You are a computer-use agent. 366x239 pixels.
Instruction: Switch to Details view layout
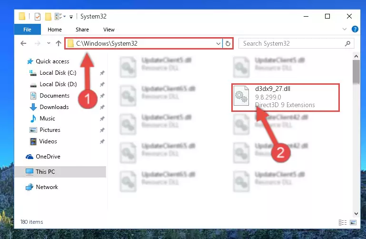pyautogui.click(x=342, y=222)
